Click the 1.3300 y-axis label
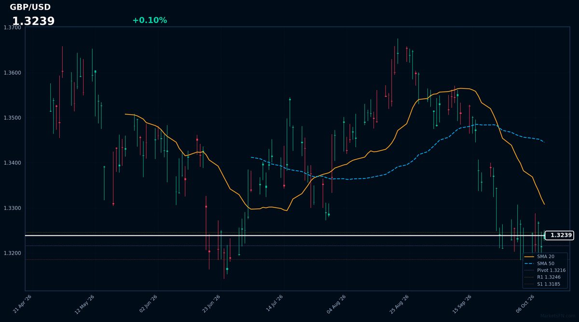 coord(13,208)
